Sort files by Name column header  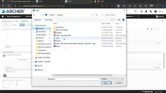(x=55, y=24)
